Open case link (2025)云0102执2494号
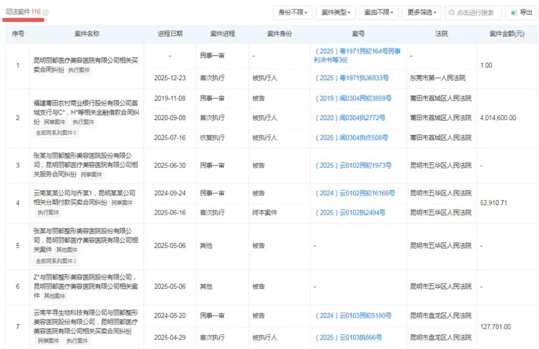 coord(350,213)
